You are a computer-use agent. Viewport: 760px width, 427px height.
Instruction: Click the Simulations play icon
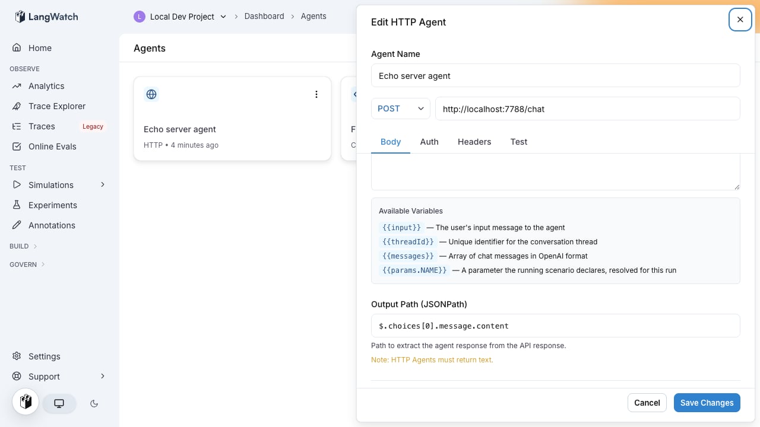(17, 185)
